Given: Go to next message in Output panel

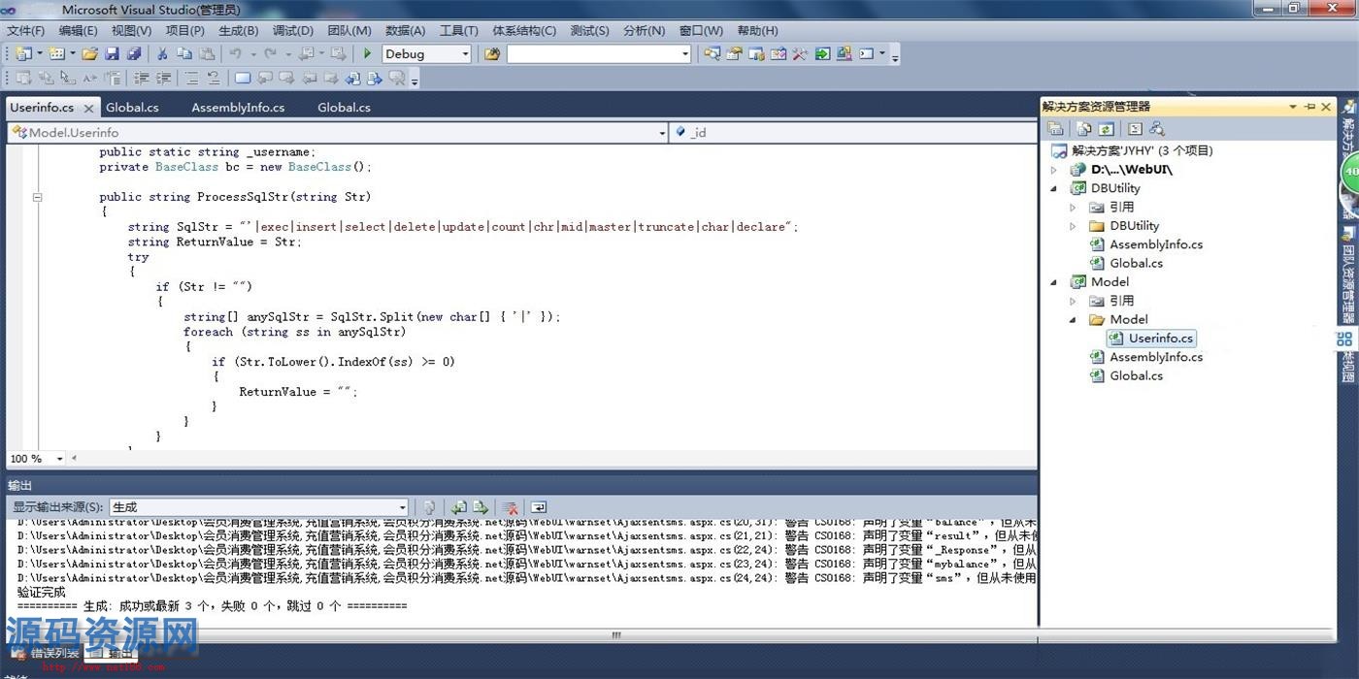Looking at the screenshot, I should tap(480, 506).
